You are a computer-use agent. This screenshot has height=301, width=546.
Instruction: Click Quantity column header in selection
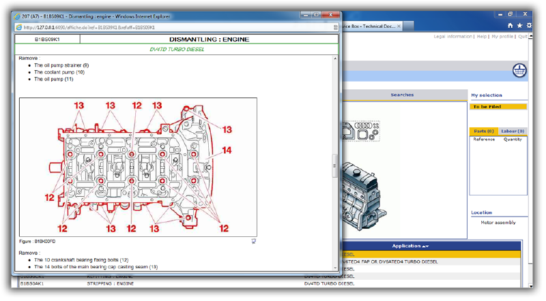point(513,139)
